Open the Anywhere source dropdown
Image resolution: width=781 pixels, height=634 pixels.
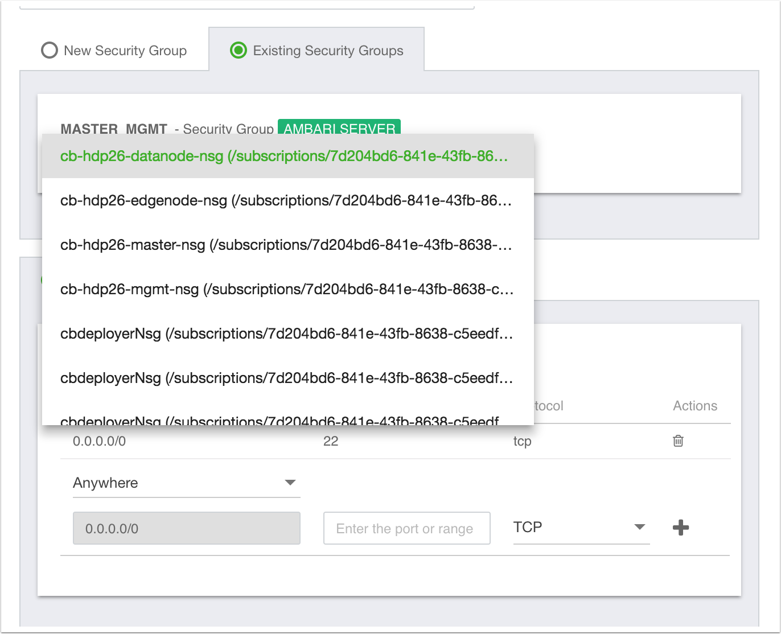(x=187, y=483)
